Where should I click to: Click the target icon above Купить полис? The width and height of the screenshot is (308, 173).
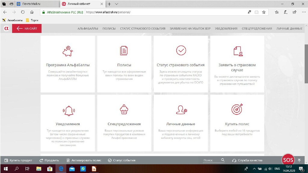(237, 109)
